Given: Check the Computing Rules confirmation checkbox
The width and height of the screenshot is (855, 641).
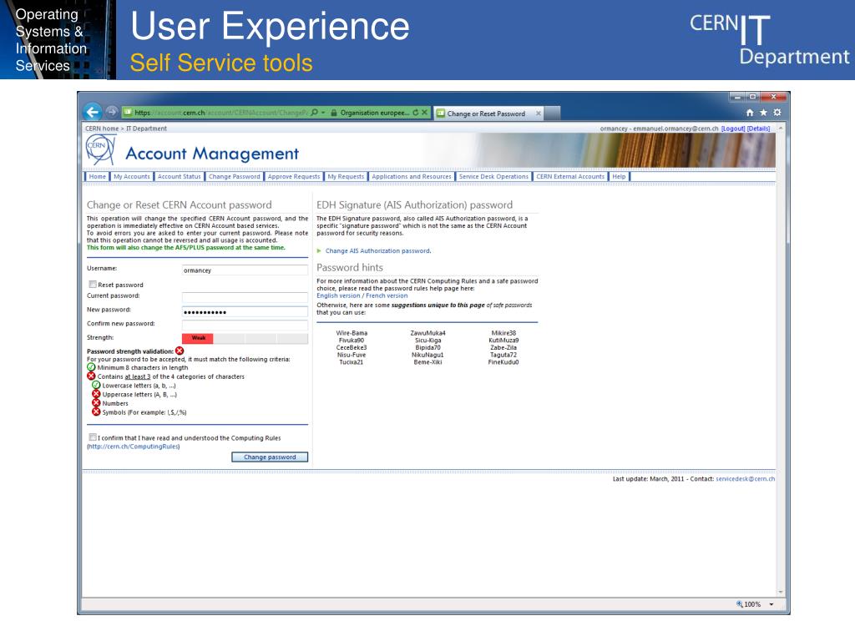Looking at the screenshot, I should 93,437.
